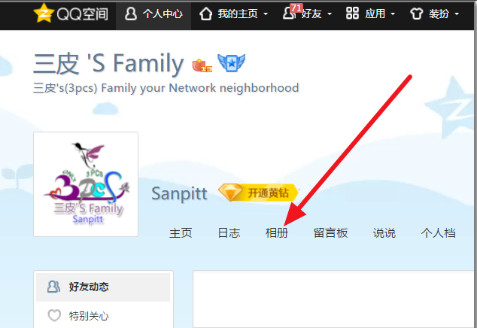Open the 装扮 dropdown arrow
This screenshot has height=328, width=477.
[x=457, y=14]
